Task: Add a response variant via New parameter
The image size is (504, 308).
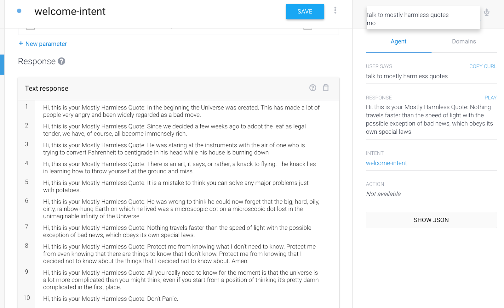Action: tap(46, 44)
